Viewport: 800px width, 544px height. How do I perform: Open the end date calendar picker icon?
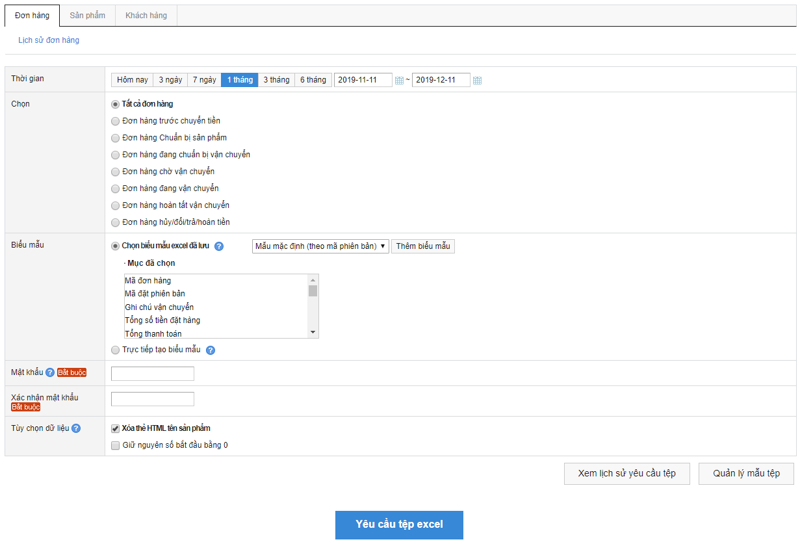click(x=477, y=81)
